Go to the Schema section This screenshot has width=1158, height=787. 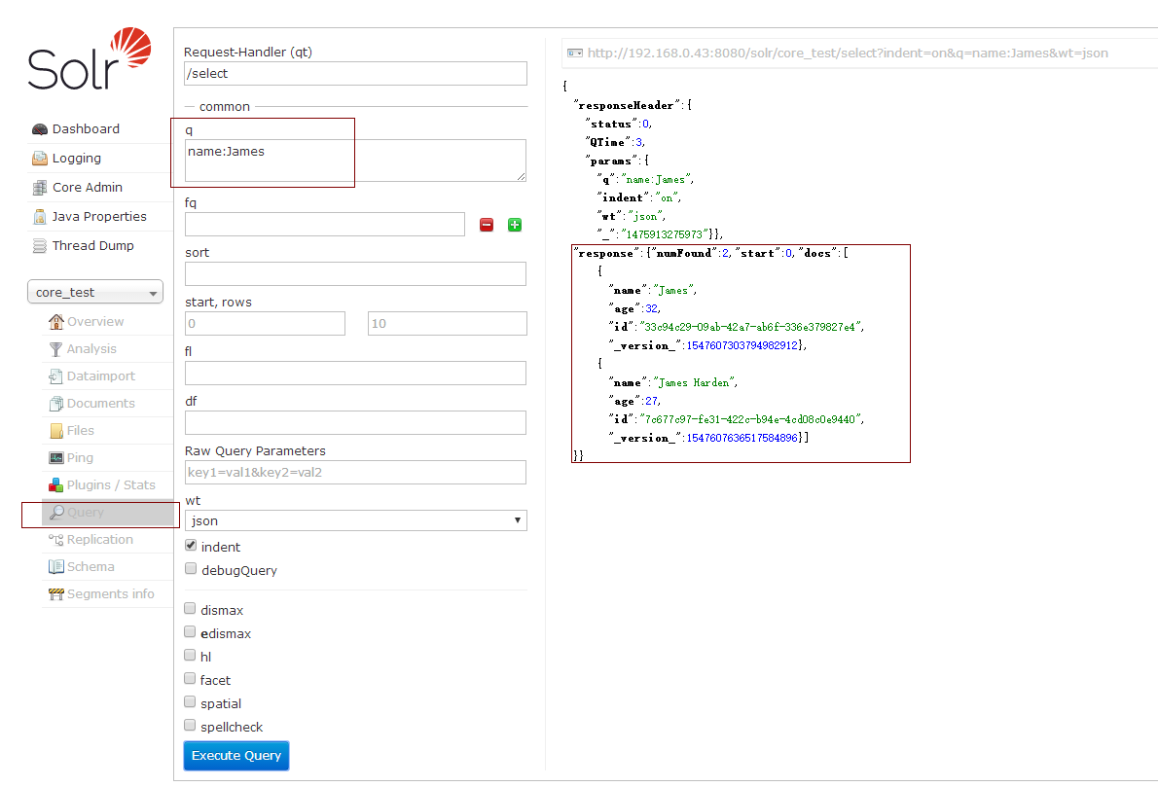tap(90, 567)
